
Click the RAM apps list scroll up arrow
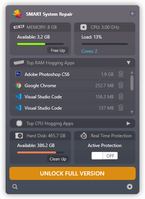coord(132,72)
